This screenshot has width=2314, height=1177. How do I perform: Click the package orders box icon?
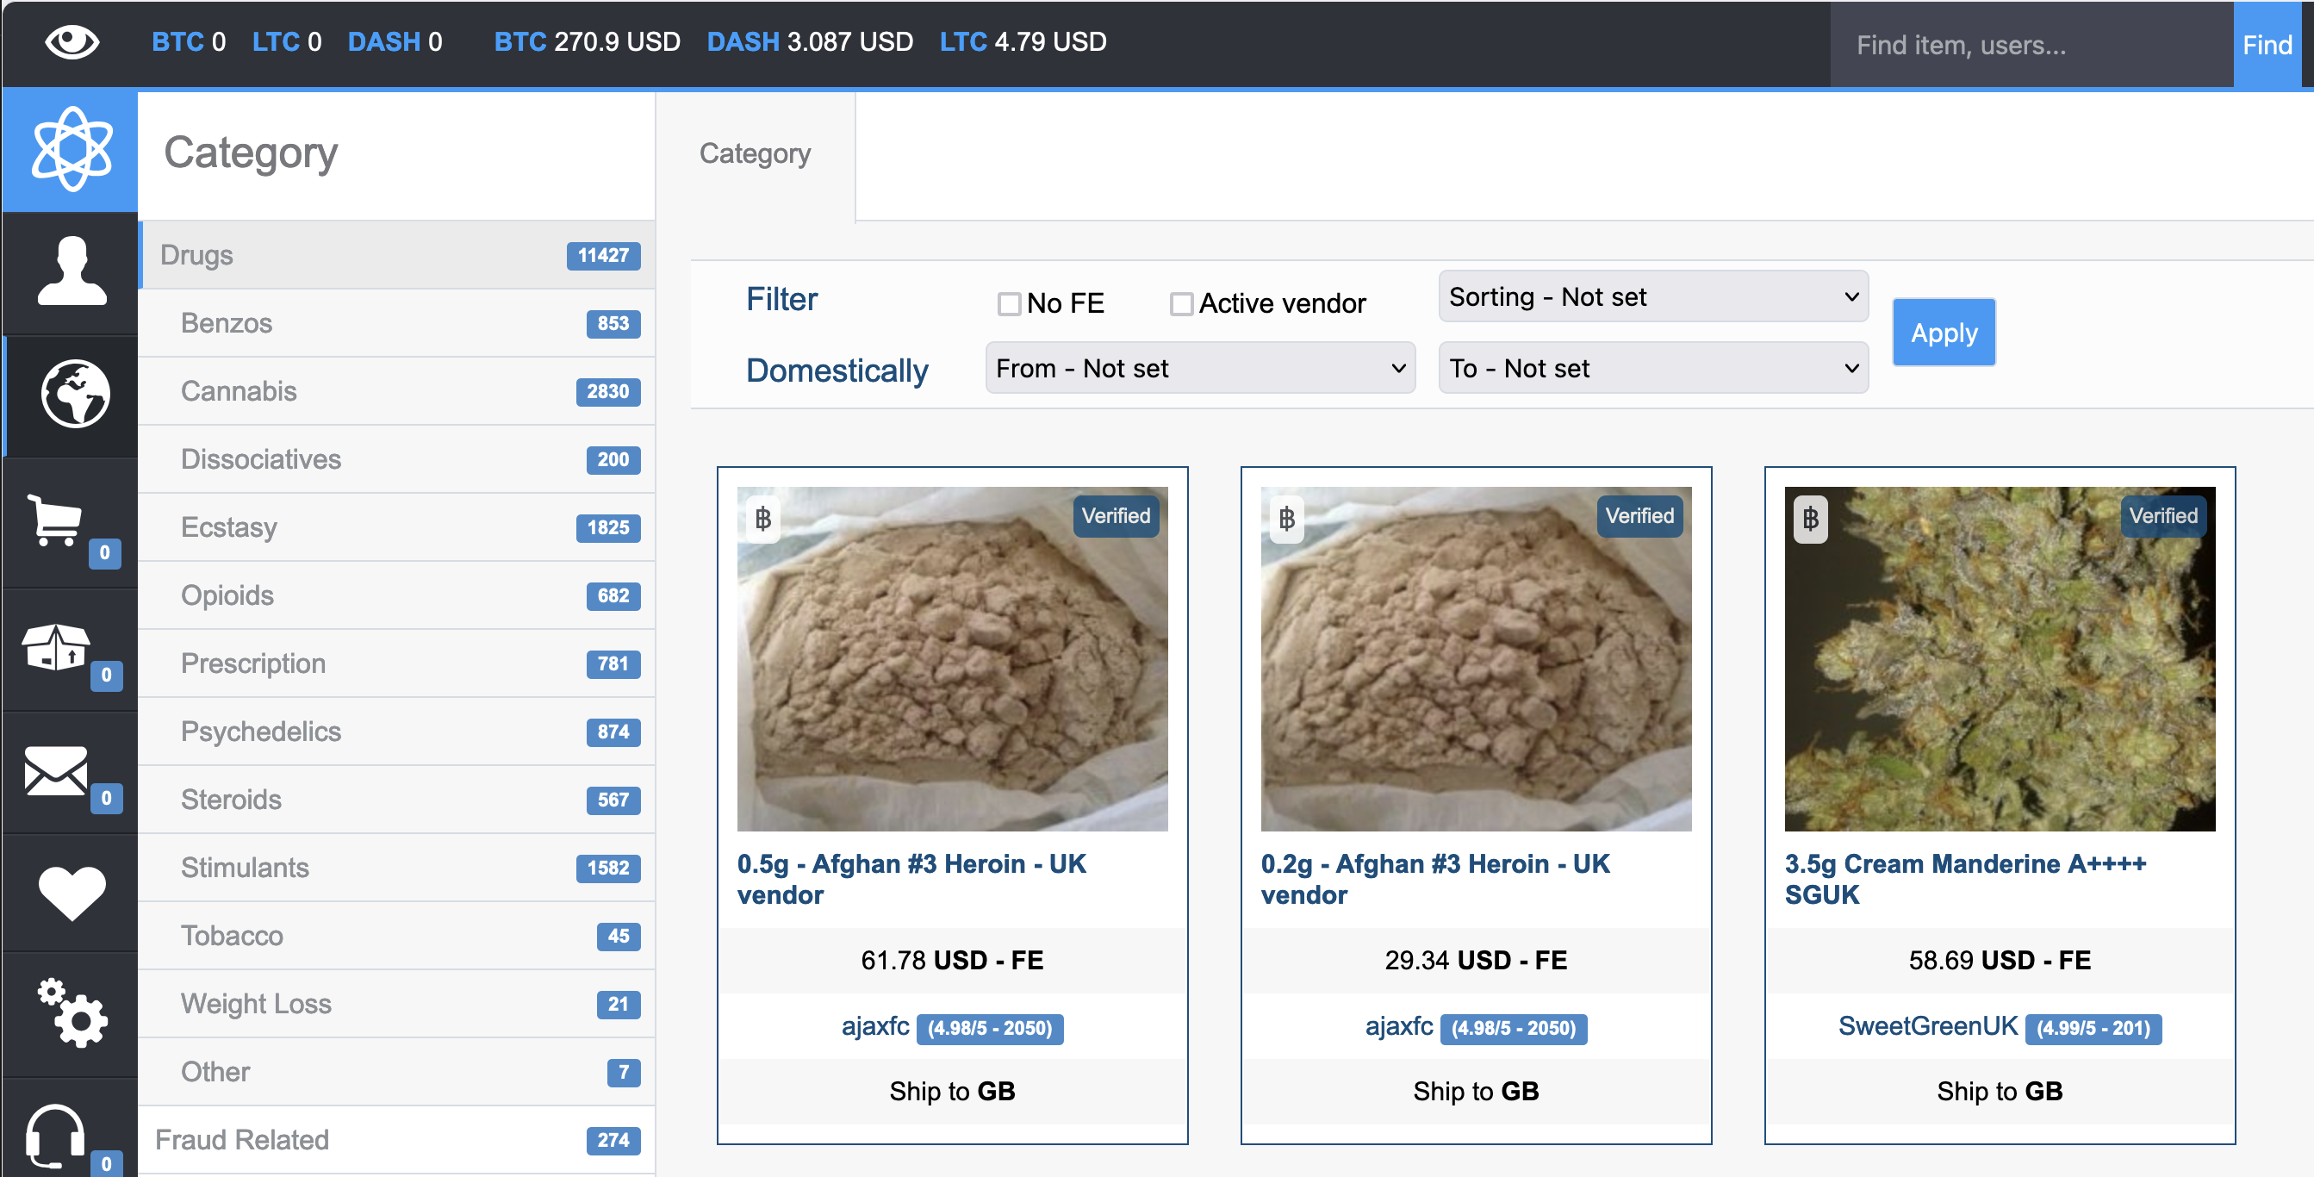point(56,647)
